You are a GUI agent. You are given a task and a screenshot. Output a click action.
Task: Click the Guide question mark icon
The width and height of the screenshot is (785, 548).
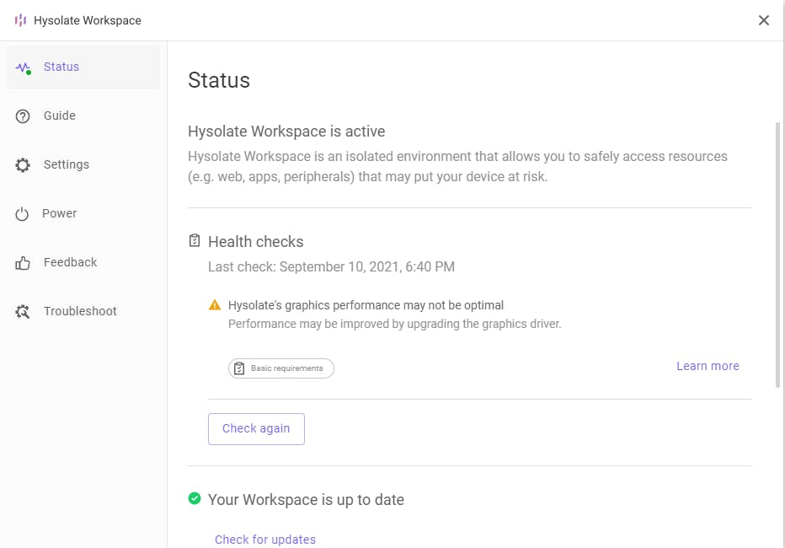[23, 116]
